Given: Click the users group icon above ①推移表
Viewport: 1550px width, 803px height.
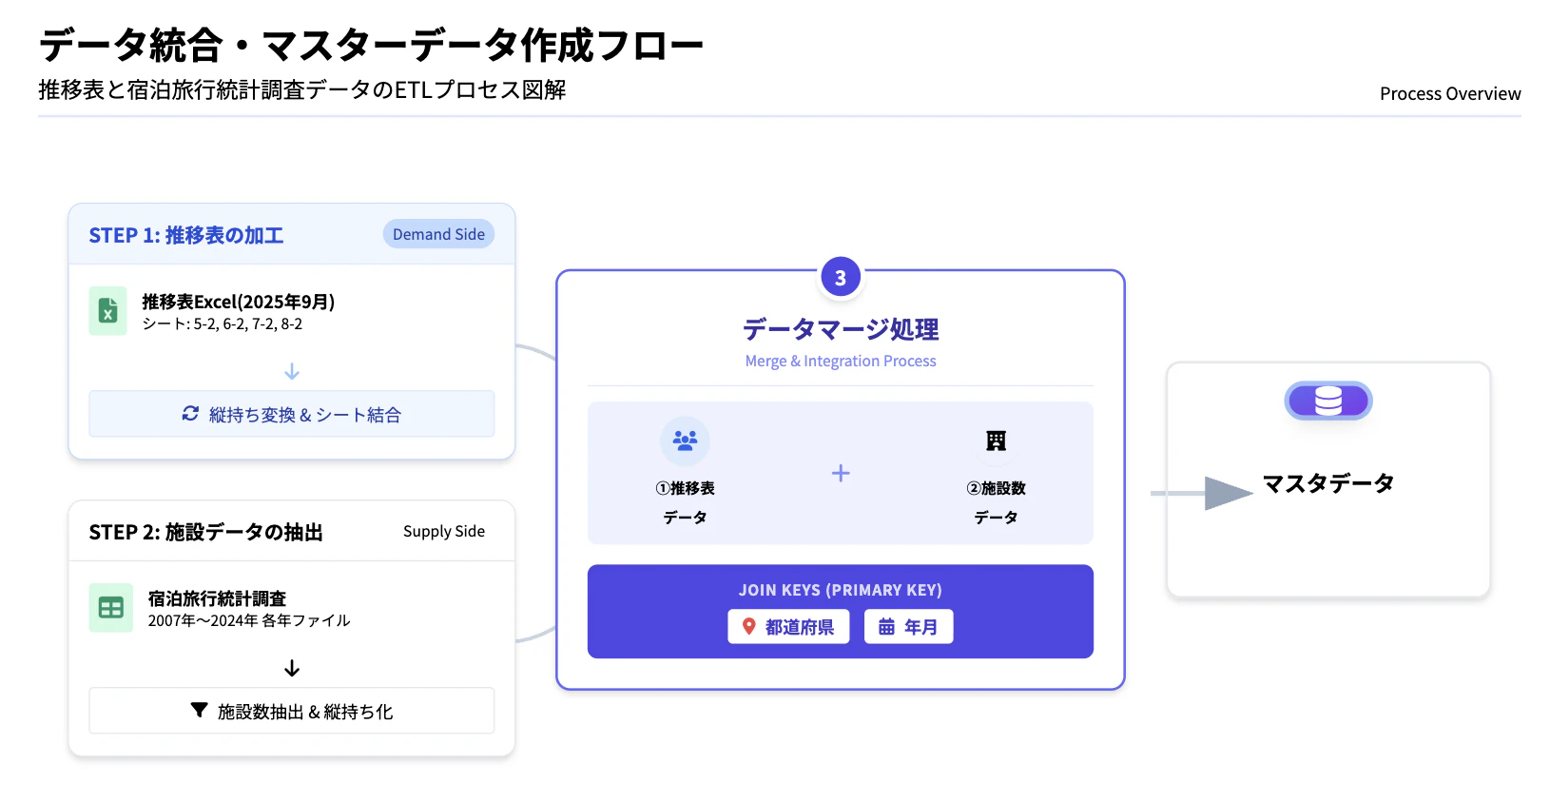Looking at the screenshot, I should 685,441.
